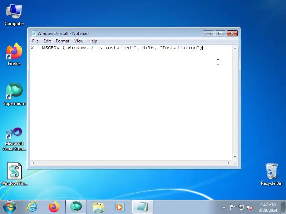The height and width of the screenshot is (214, 286).
Task: Minimize the Notepad window
Action: point(208,34)
